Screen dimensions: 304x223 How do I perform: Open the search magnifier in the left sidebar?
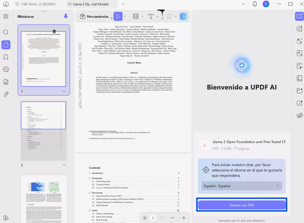point(6,32)
